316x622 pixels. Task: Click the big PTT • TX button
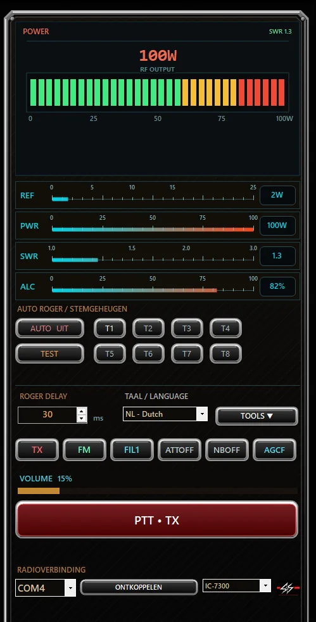point(156,519)
